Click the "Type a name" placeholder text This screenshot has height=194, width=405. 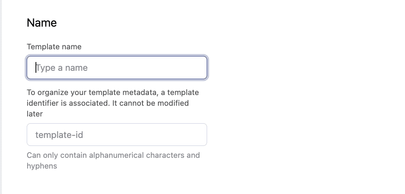pyautogui.click(x=62, y=68)
